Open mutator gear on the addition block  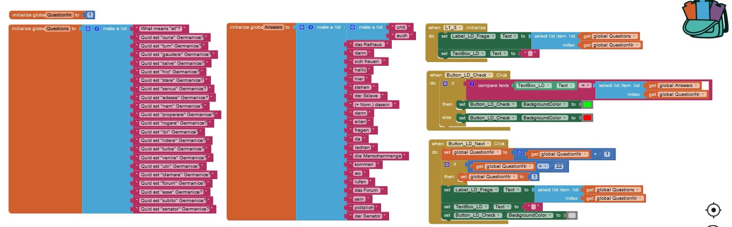pos(519,153)
